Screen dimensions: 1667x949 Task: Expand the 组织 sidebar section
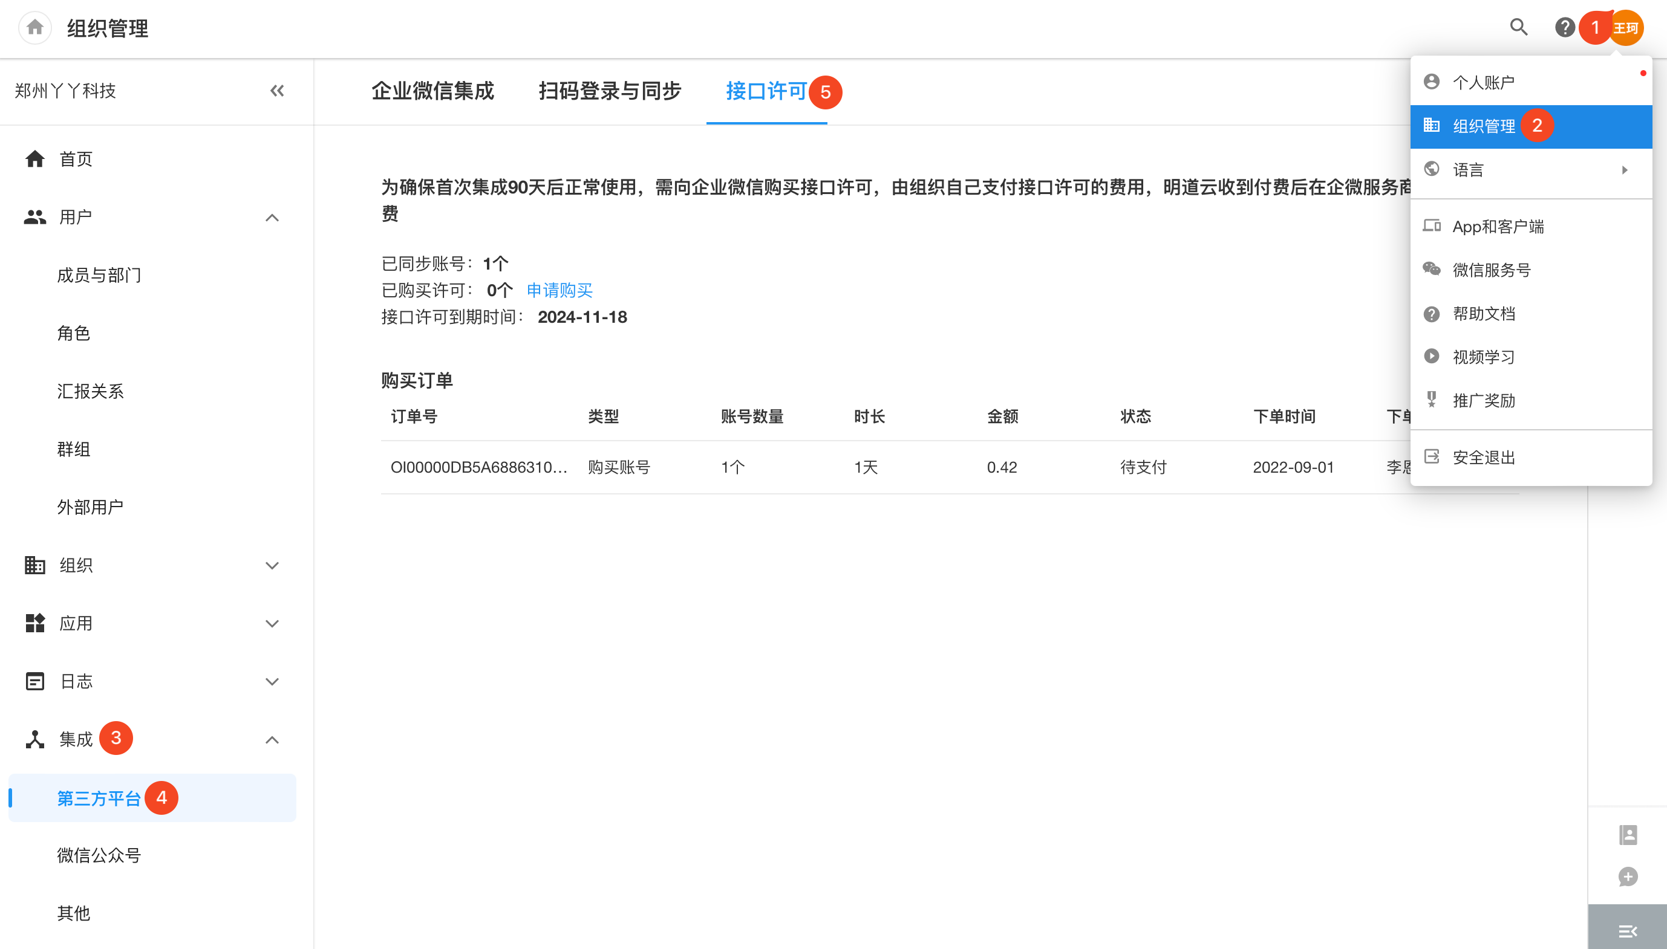tap(272, 565)
